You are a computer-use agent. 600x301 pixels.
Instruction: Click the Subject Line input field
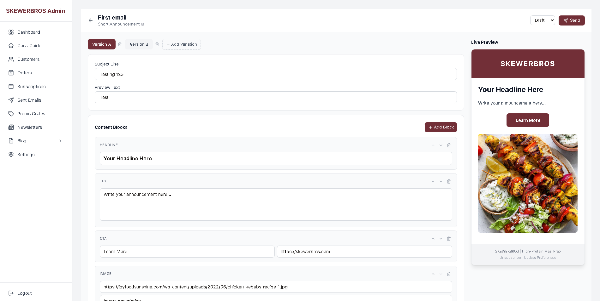[275, 74]
